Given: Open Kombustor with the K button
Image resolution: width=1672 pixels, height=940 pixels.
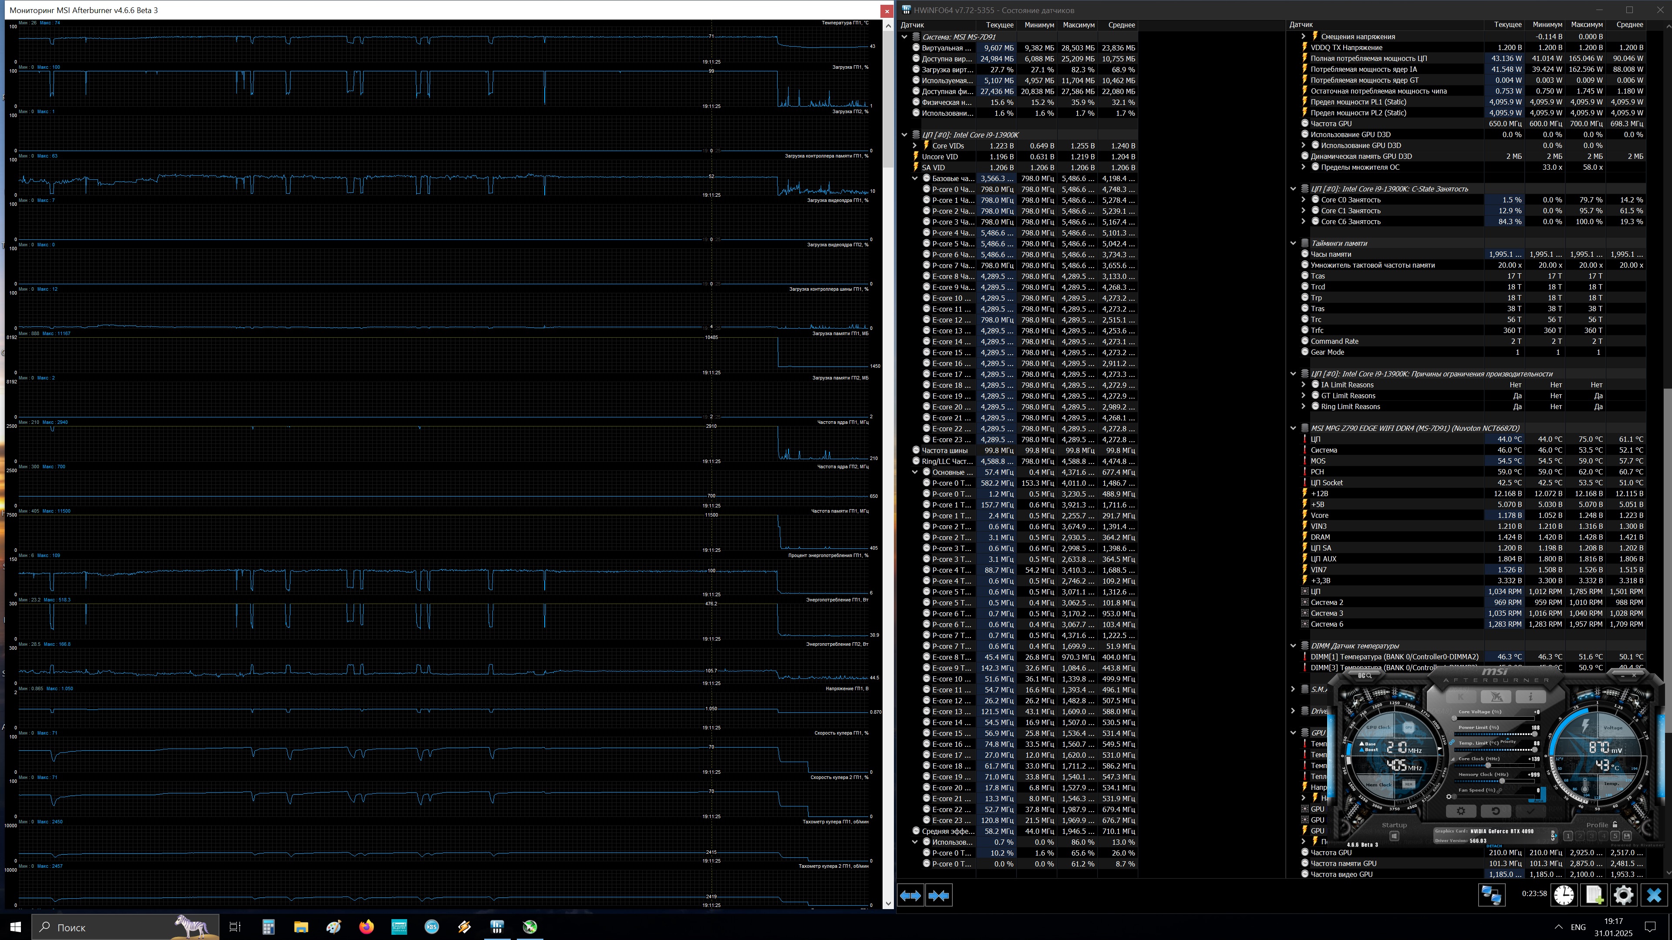Looking at the screenshot, I should click(1461, 697).
